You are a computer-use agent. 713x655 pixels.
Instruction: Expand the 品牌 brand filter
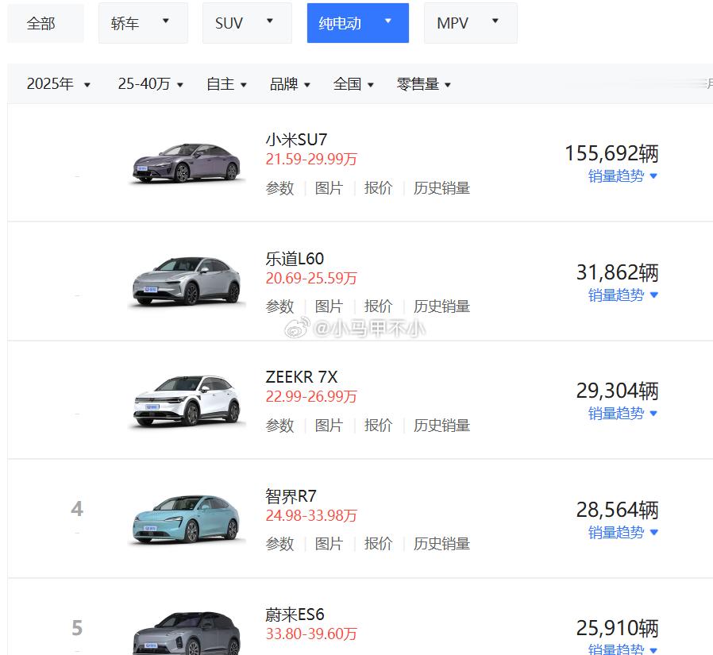pos(290,84)
